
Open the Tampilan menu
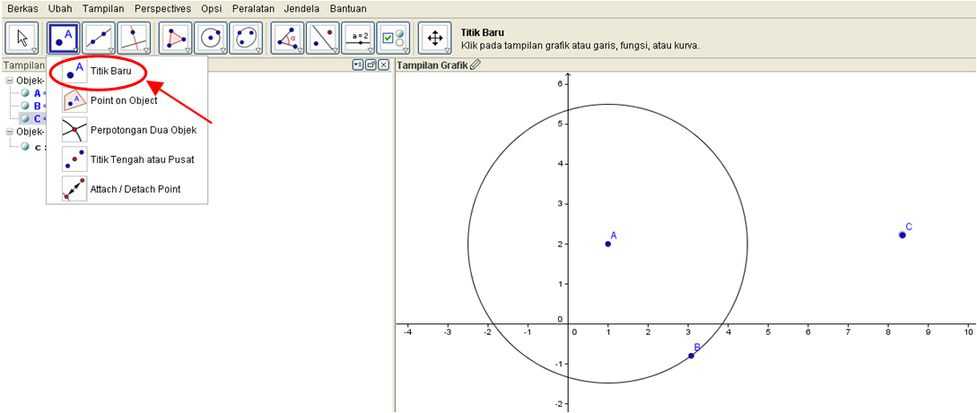click(x=103, y=9)
